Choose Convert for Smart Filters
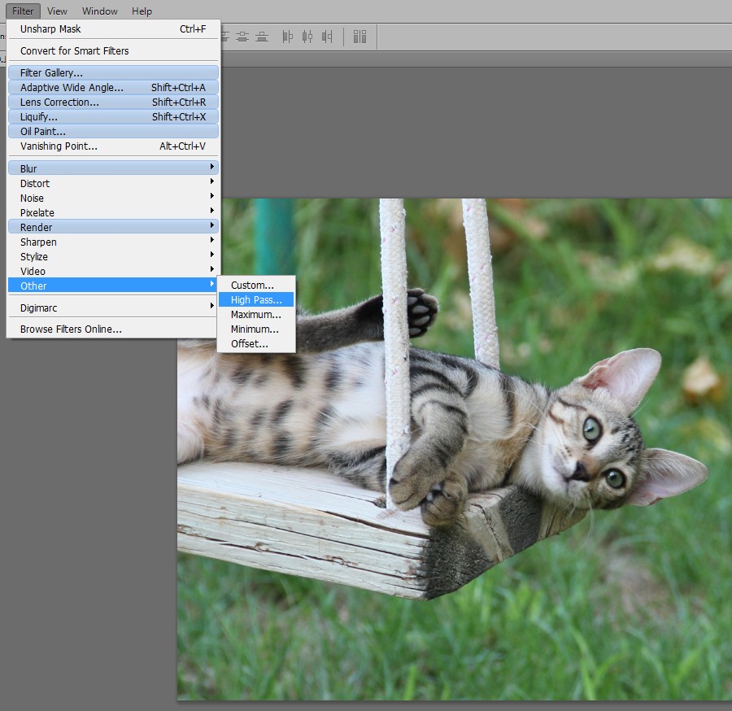The image size is (732, 711). click(x=113, y=50)
